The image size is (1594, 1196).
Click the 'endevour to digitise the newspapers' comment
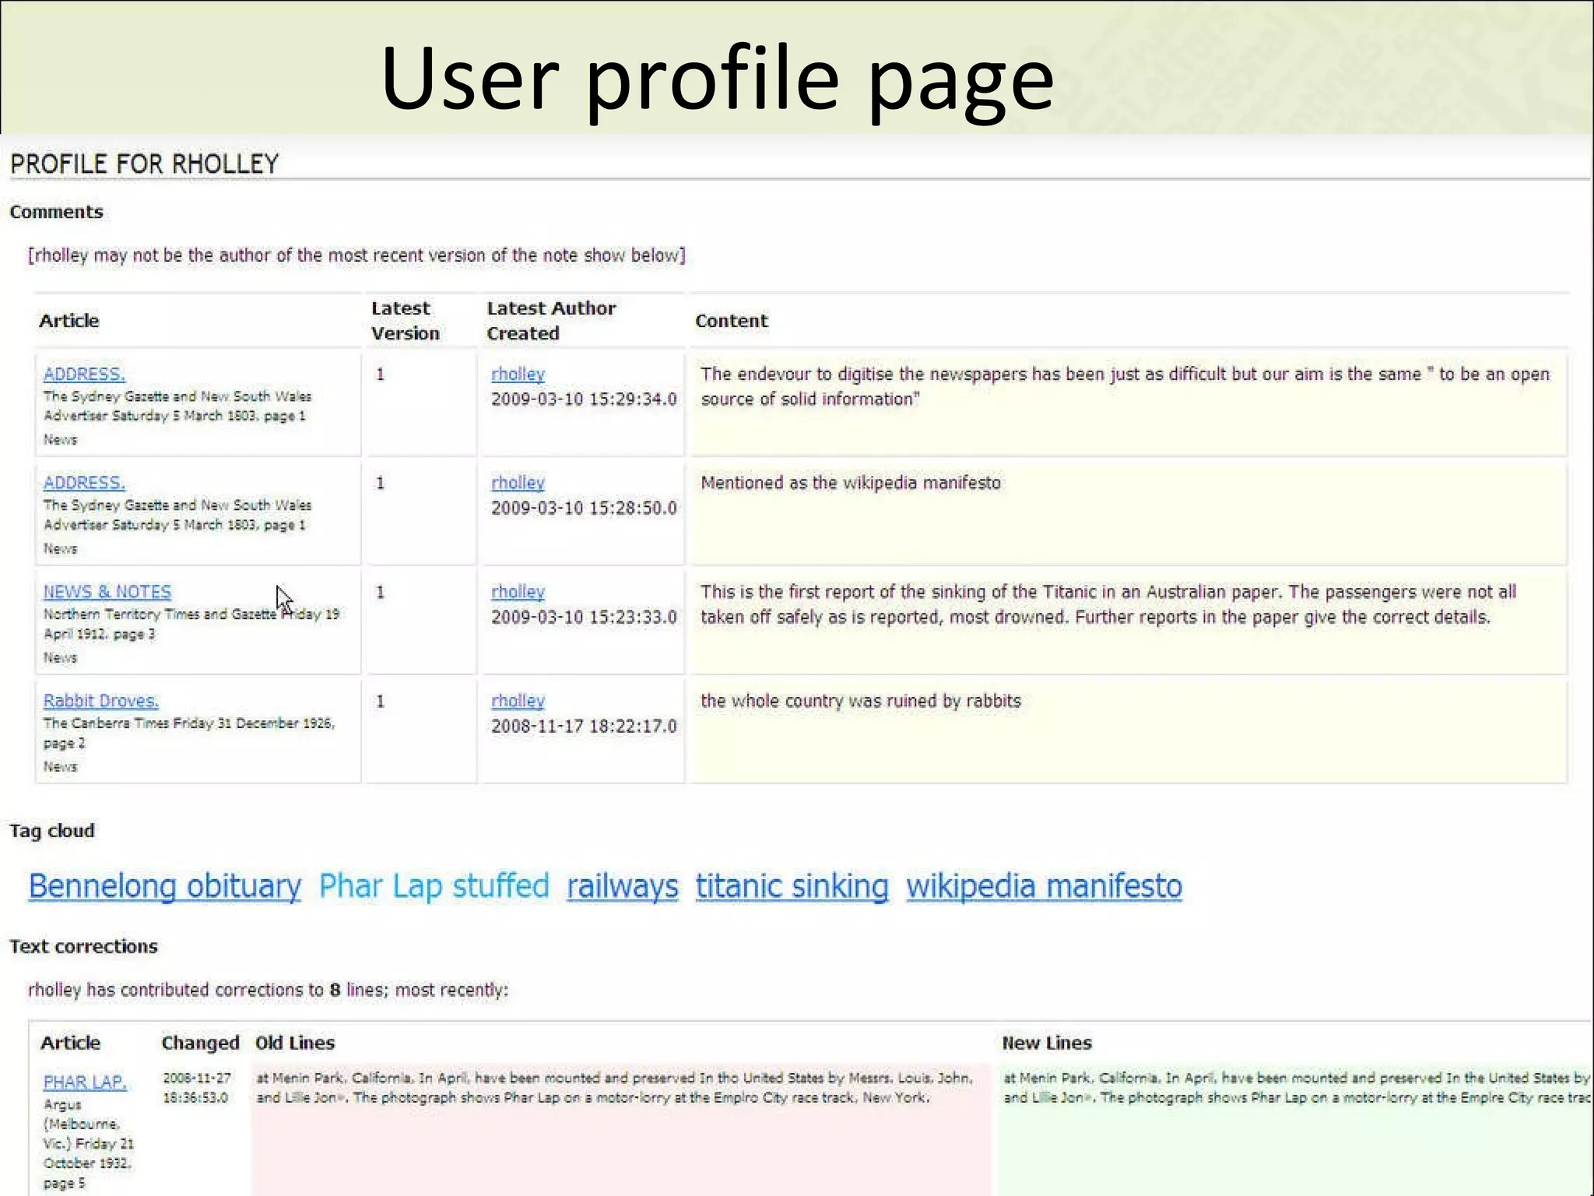[1125, 386]
